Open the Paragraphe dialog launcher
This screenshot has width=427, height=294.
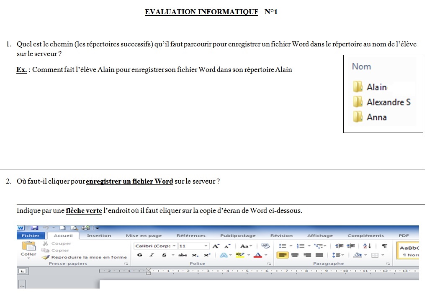tap(388, 263)
